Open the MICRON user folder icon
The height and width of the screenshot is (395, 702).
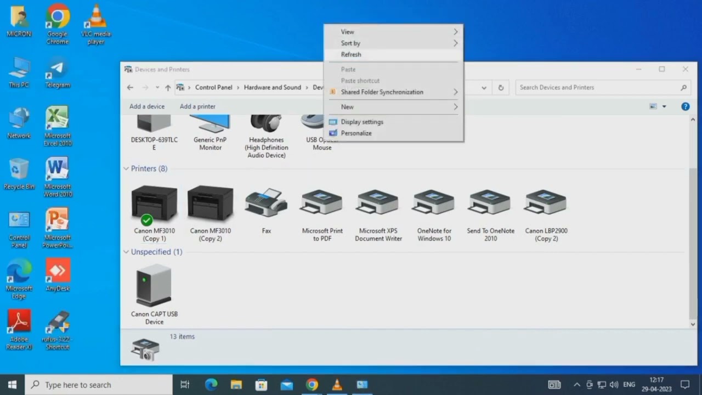click(19, 21)
